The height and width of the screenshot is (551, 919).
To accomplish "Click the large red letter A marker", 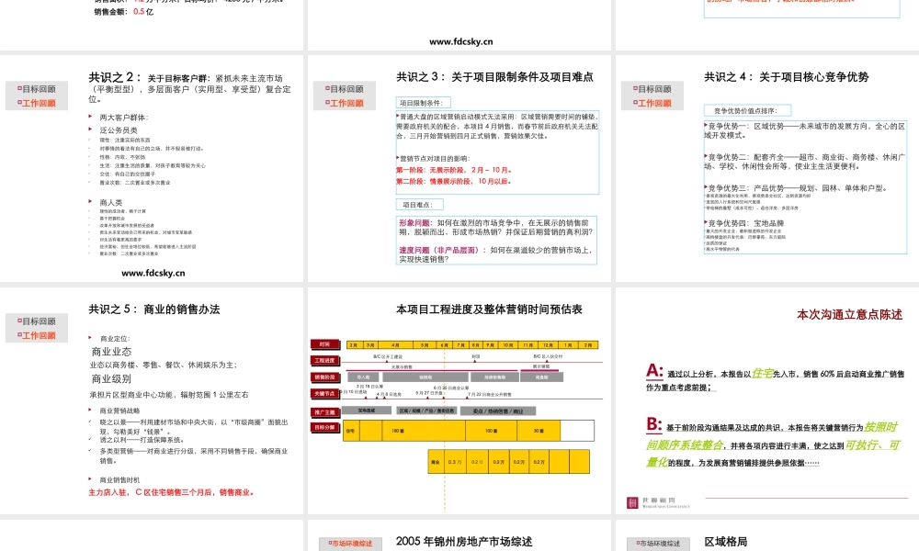I will [x=654, y=371].
